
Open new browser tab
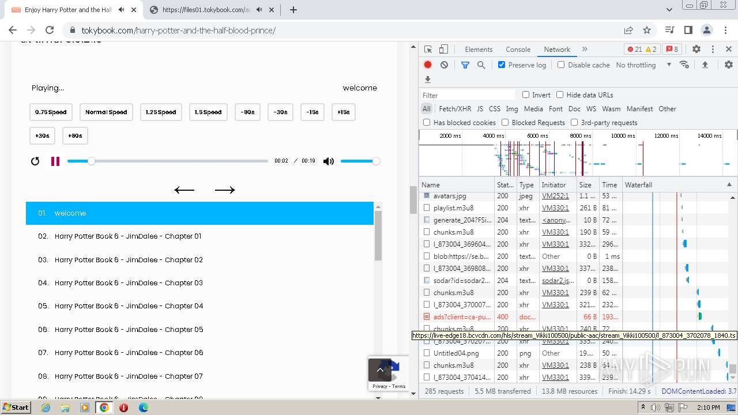[x=293, y=10]
